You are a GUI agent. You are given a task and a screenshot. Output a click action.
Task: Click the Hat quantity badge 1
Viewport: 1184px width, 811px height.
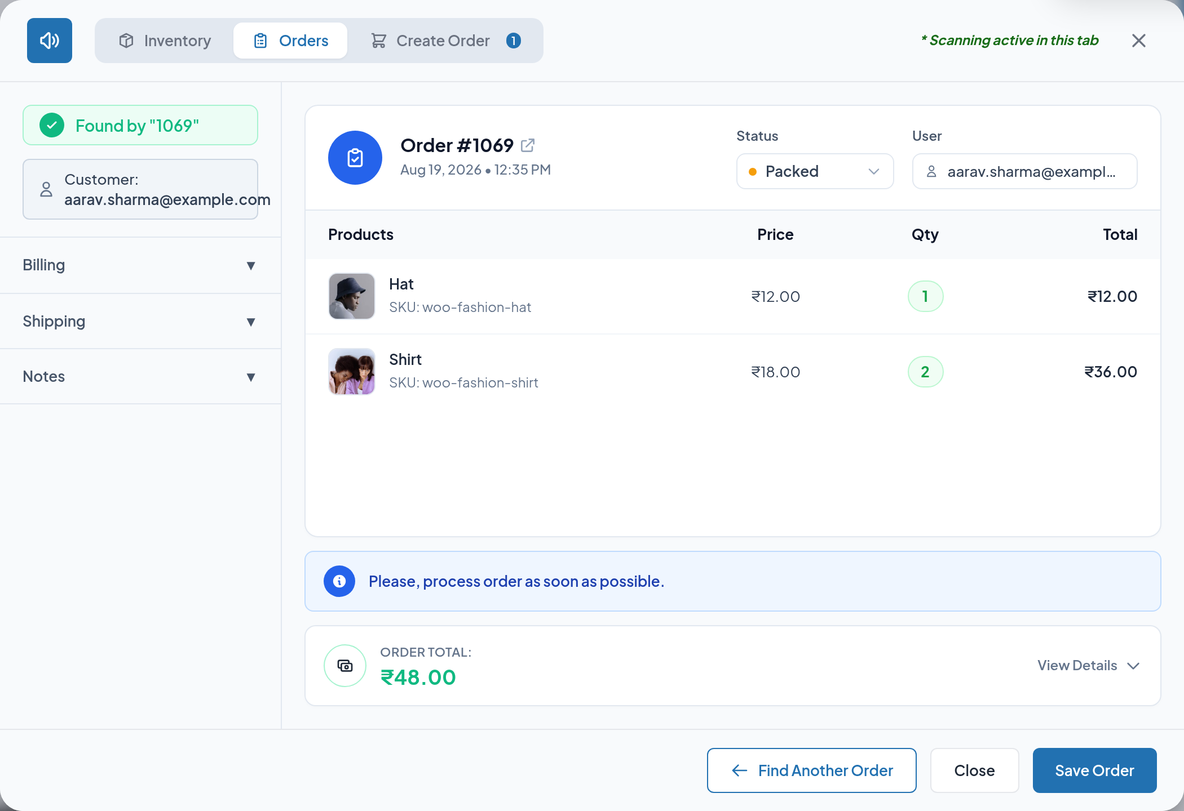[925, 296]
